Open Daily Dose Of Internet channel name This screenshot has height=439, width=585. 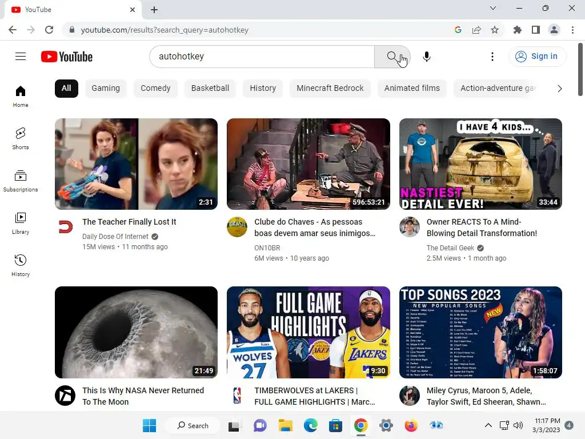[115, 237]
